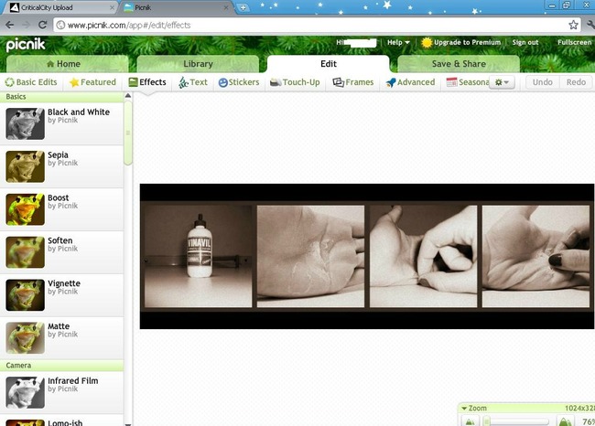Click the Fullscreen link
The width and height of the screenshot is (595, 426).
(x=575, y=42)
